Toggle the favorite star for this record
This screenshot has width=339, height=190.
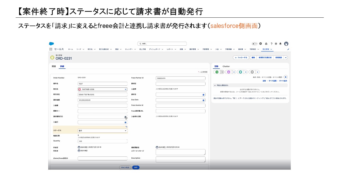coord(253,44)
